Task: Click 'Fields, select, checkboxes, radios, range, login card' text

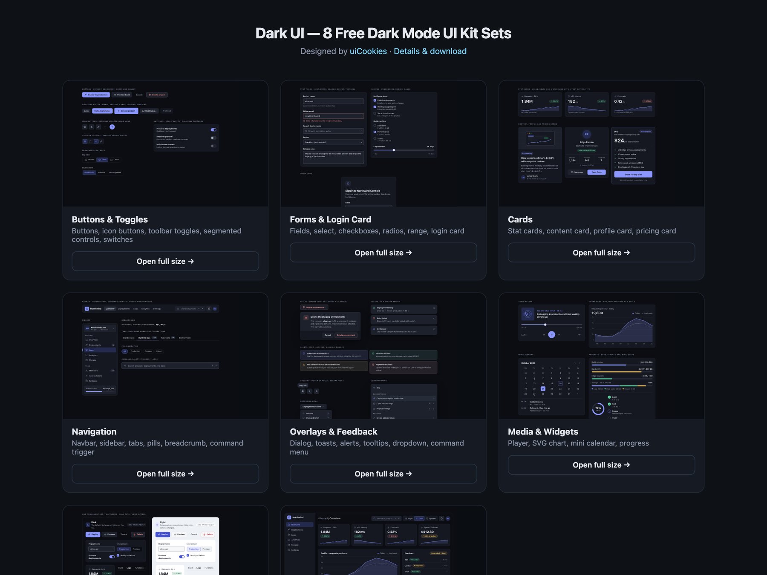Action: tap(377, 231)
